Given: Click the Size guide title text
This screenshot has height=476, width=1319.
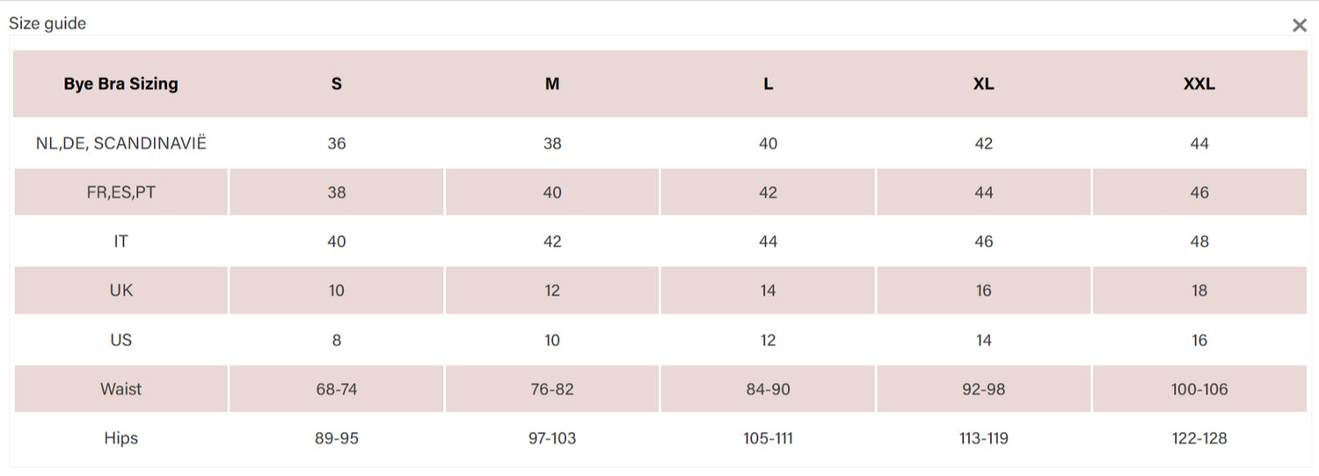Looking at the screenshot, I should click(47, 24).
